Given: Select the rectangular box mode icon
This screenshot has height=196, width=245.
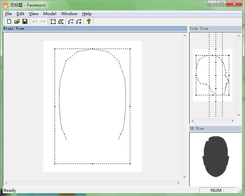Looking at the screenshot, I should [53, 21].
